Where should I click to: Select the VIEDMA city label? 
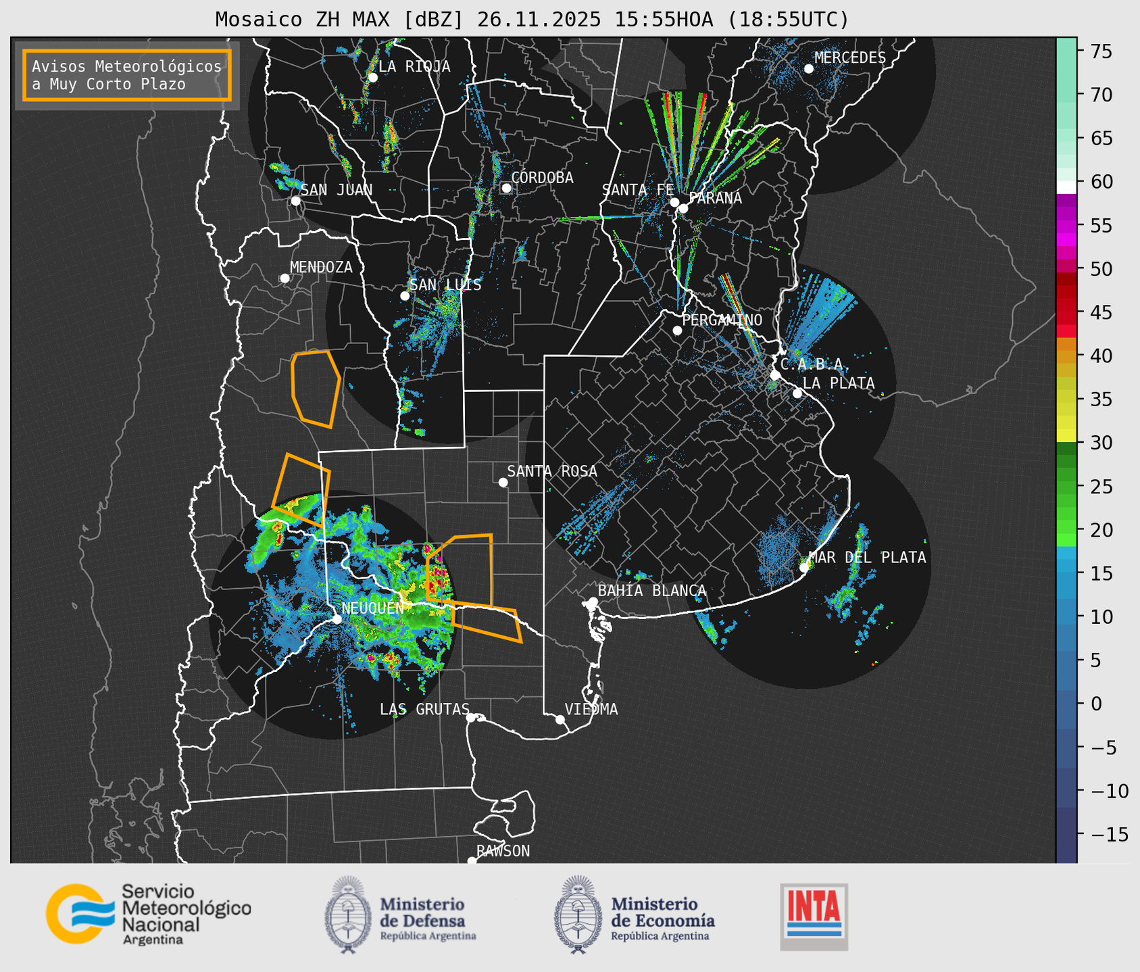(x=591, y=709)
